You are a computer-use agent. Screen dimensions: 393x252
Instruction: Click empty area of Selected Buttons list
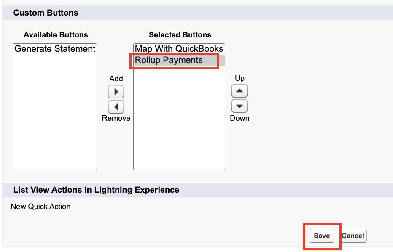(x=179, y=122)
